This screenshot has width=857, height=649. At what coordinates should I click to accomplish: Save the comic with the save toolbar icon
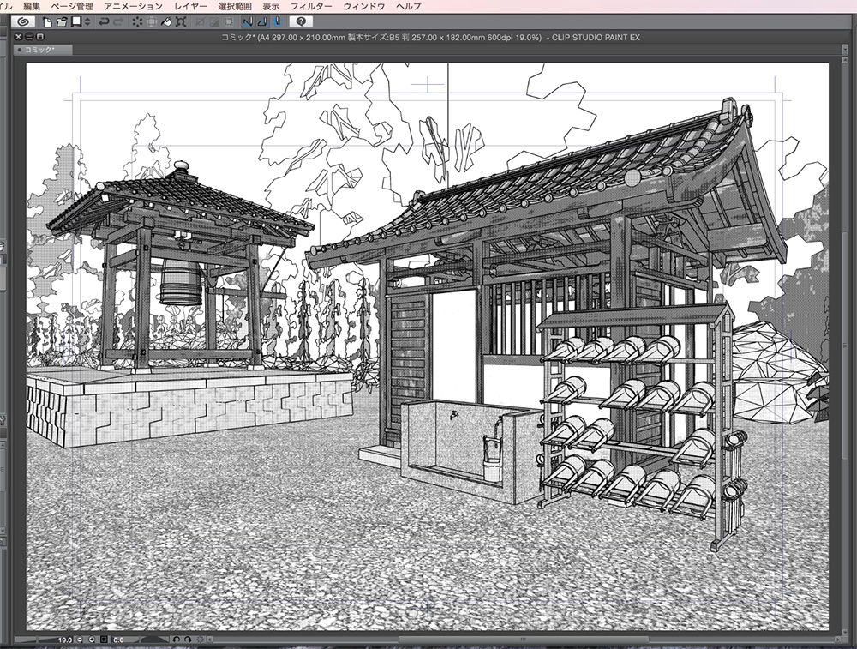75,23
